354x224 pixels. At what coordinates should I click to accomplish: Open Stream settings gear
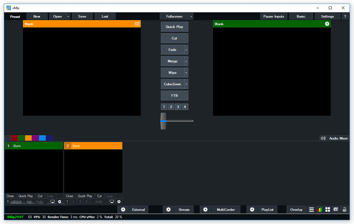[x=168, y=210]
